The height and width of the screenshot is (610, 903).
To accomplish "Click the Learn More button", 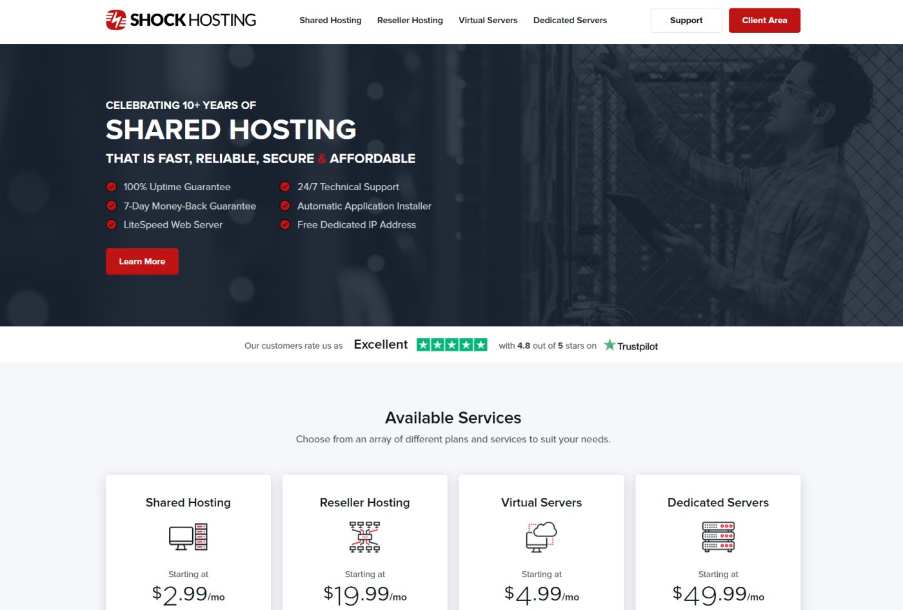I will point(142,261).
